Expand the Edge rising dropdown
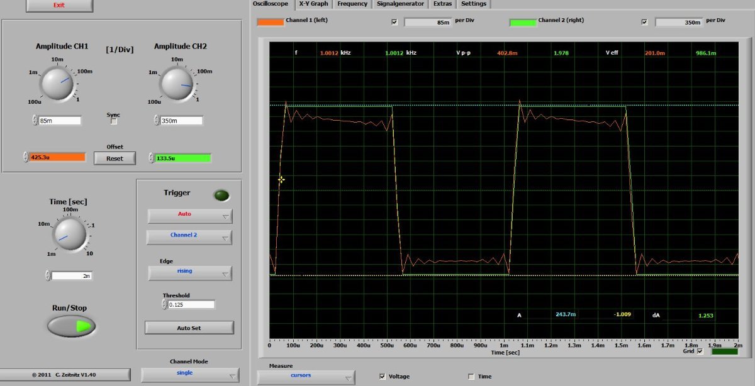 tap(189, 273)
